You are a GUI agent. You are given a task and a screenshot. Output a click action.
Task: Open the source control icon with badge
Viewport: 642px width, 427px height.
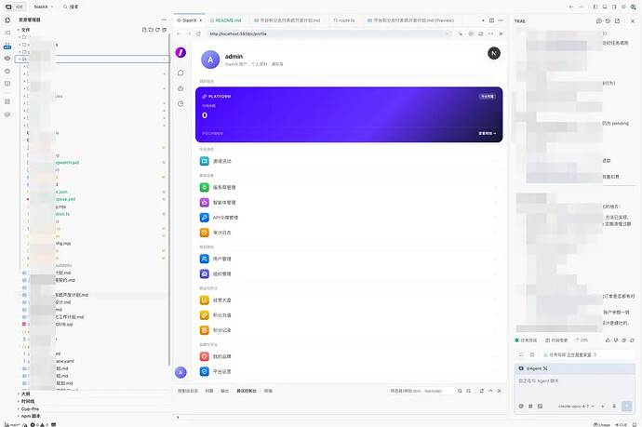pyautogui.click(x=7, y=46)
